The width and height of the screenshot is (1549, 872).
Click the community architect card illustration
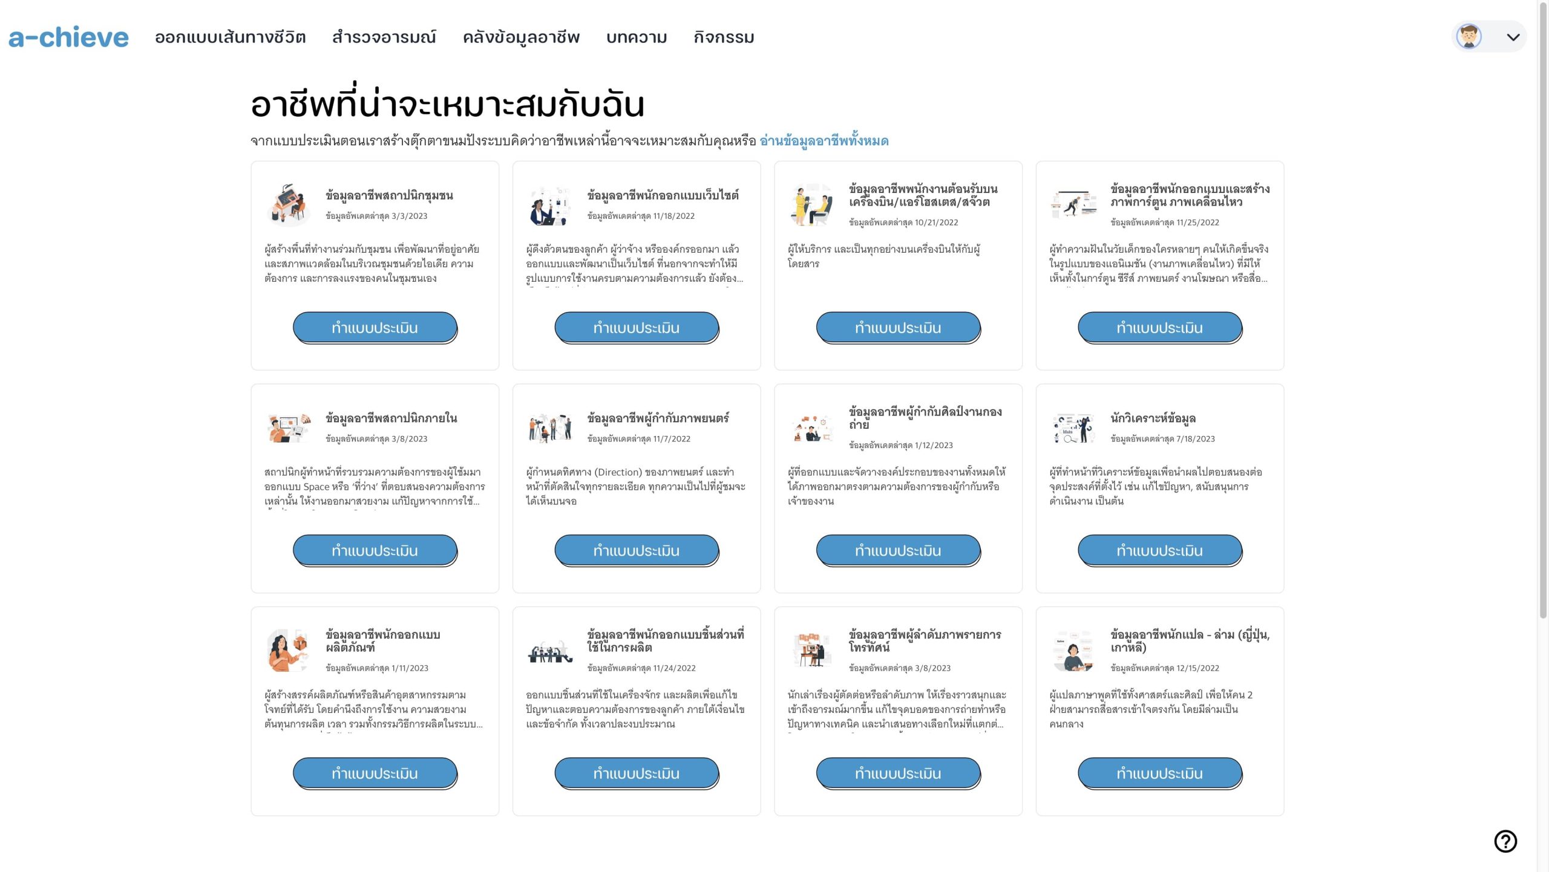click(x=288, y=204)
